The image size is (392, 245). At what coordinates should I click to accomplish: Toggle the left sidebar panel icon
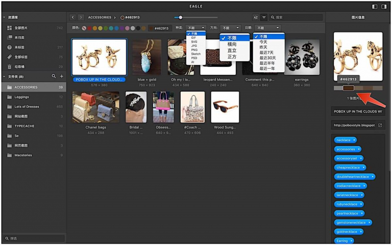375,7
